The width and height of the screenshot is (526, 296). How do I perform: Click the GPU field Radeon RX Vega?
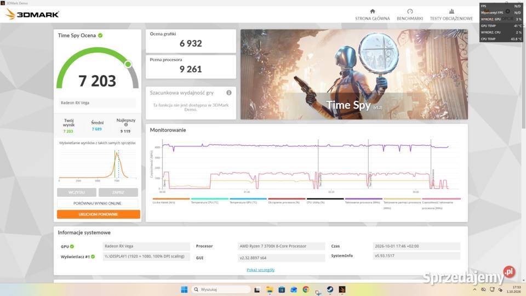pyautogui.click(x=146, y=246)
